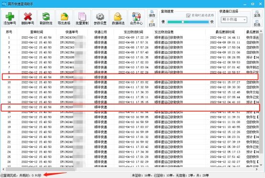Click the 反选 invert-selection button
Screen dimensions: 265x178
click(x=257, y=23)
